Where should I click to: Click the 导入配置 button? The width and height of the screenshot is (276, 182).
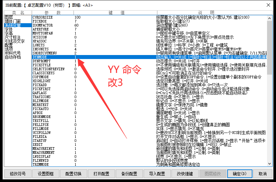[157, 174]
